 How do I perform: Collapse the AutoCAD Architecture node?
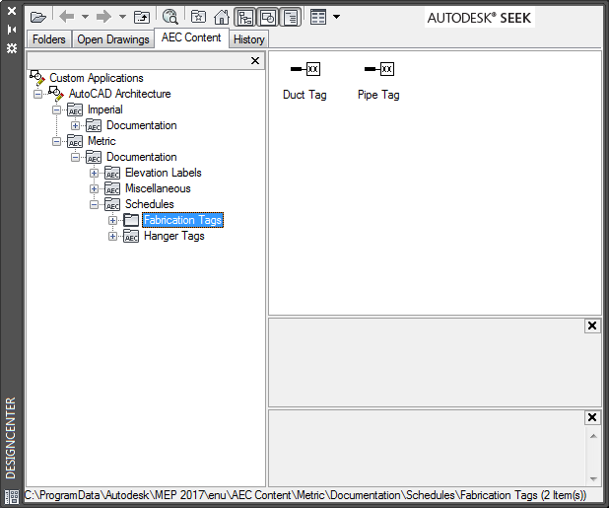pos(37,94)
